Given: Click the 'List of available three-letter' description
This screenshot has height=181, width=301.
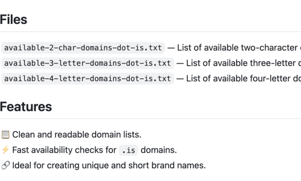Looking at the screenshot, I should click(x=244, y=63).
